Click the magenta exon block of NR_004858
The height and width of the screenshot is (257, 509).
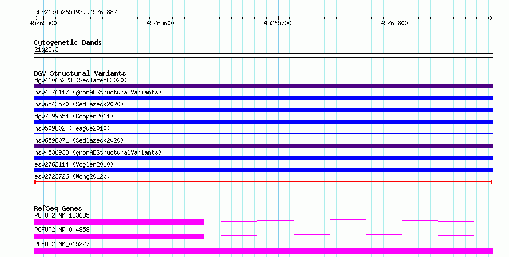pyautogui.click(x=118, y=236)
